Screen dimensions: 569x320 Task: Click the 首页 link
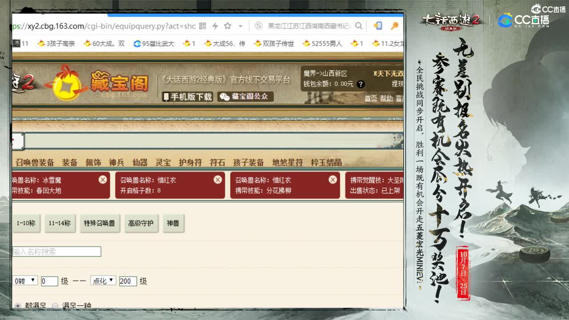click(x=371, y=98)
